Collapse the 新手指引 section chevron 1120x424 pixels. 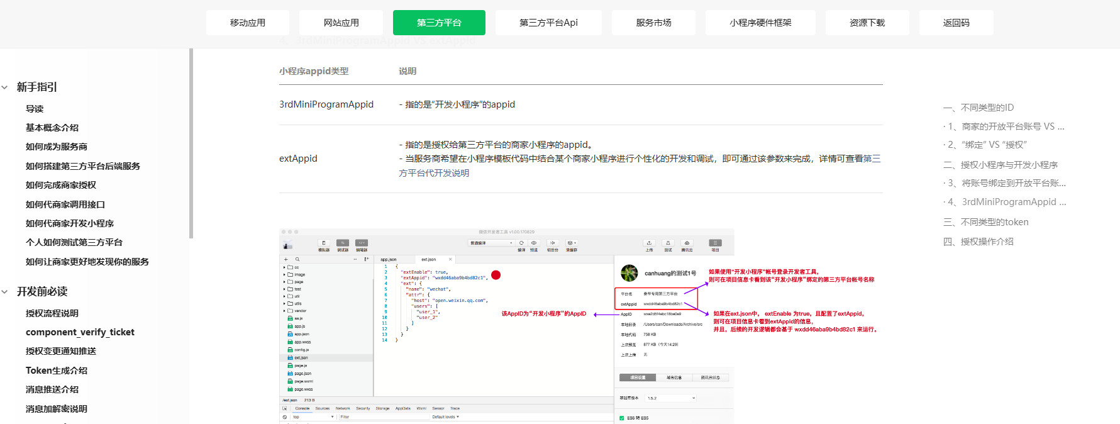click(x=4, y=87)
